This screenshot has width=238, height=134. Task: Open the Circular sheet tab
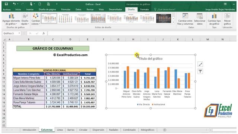click(x=83, y=130)
